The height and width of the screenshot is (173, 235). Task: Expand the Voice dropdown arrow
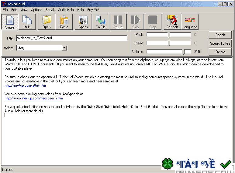pyautogui.click(x=64, y=48)
